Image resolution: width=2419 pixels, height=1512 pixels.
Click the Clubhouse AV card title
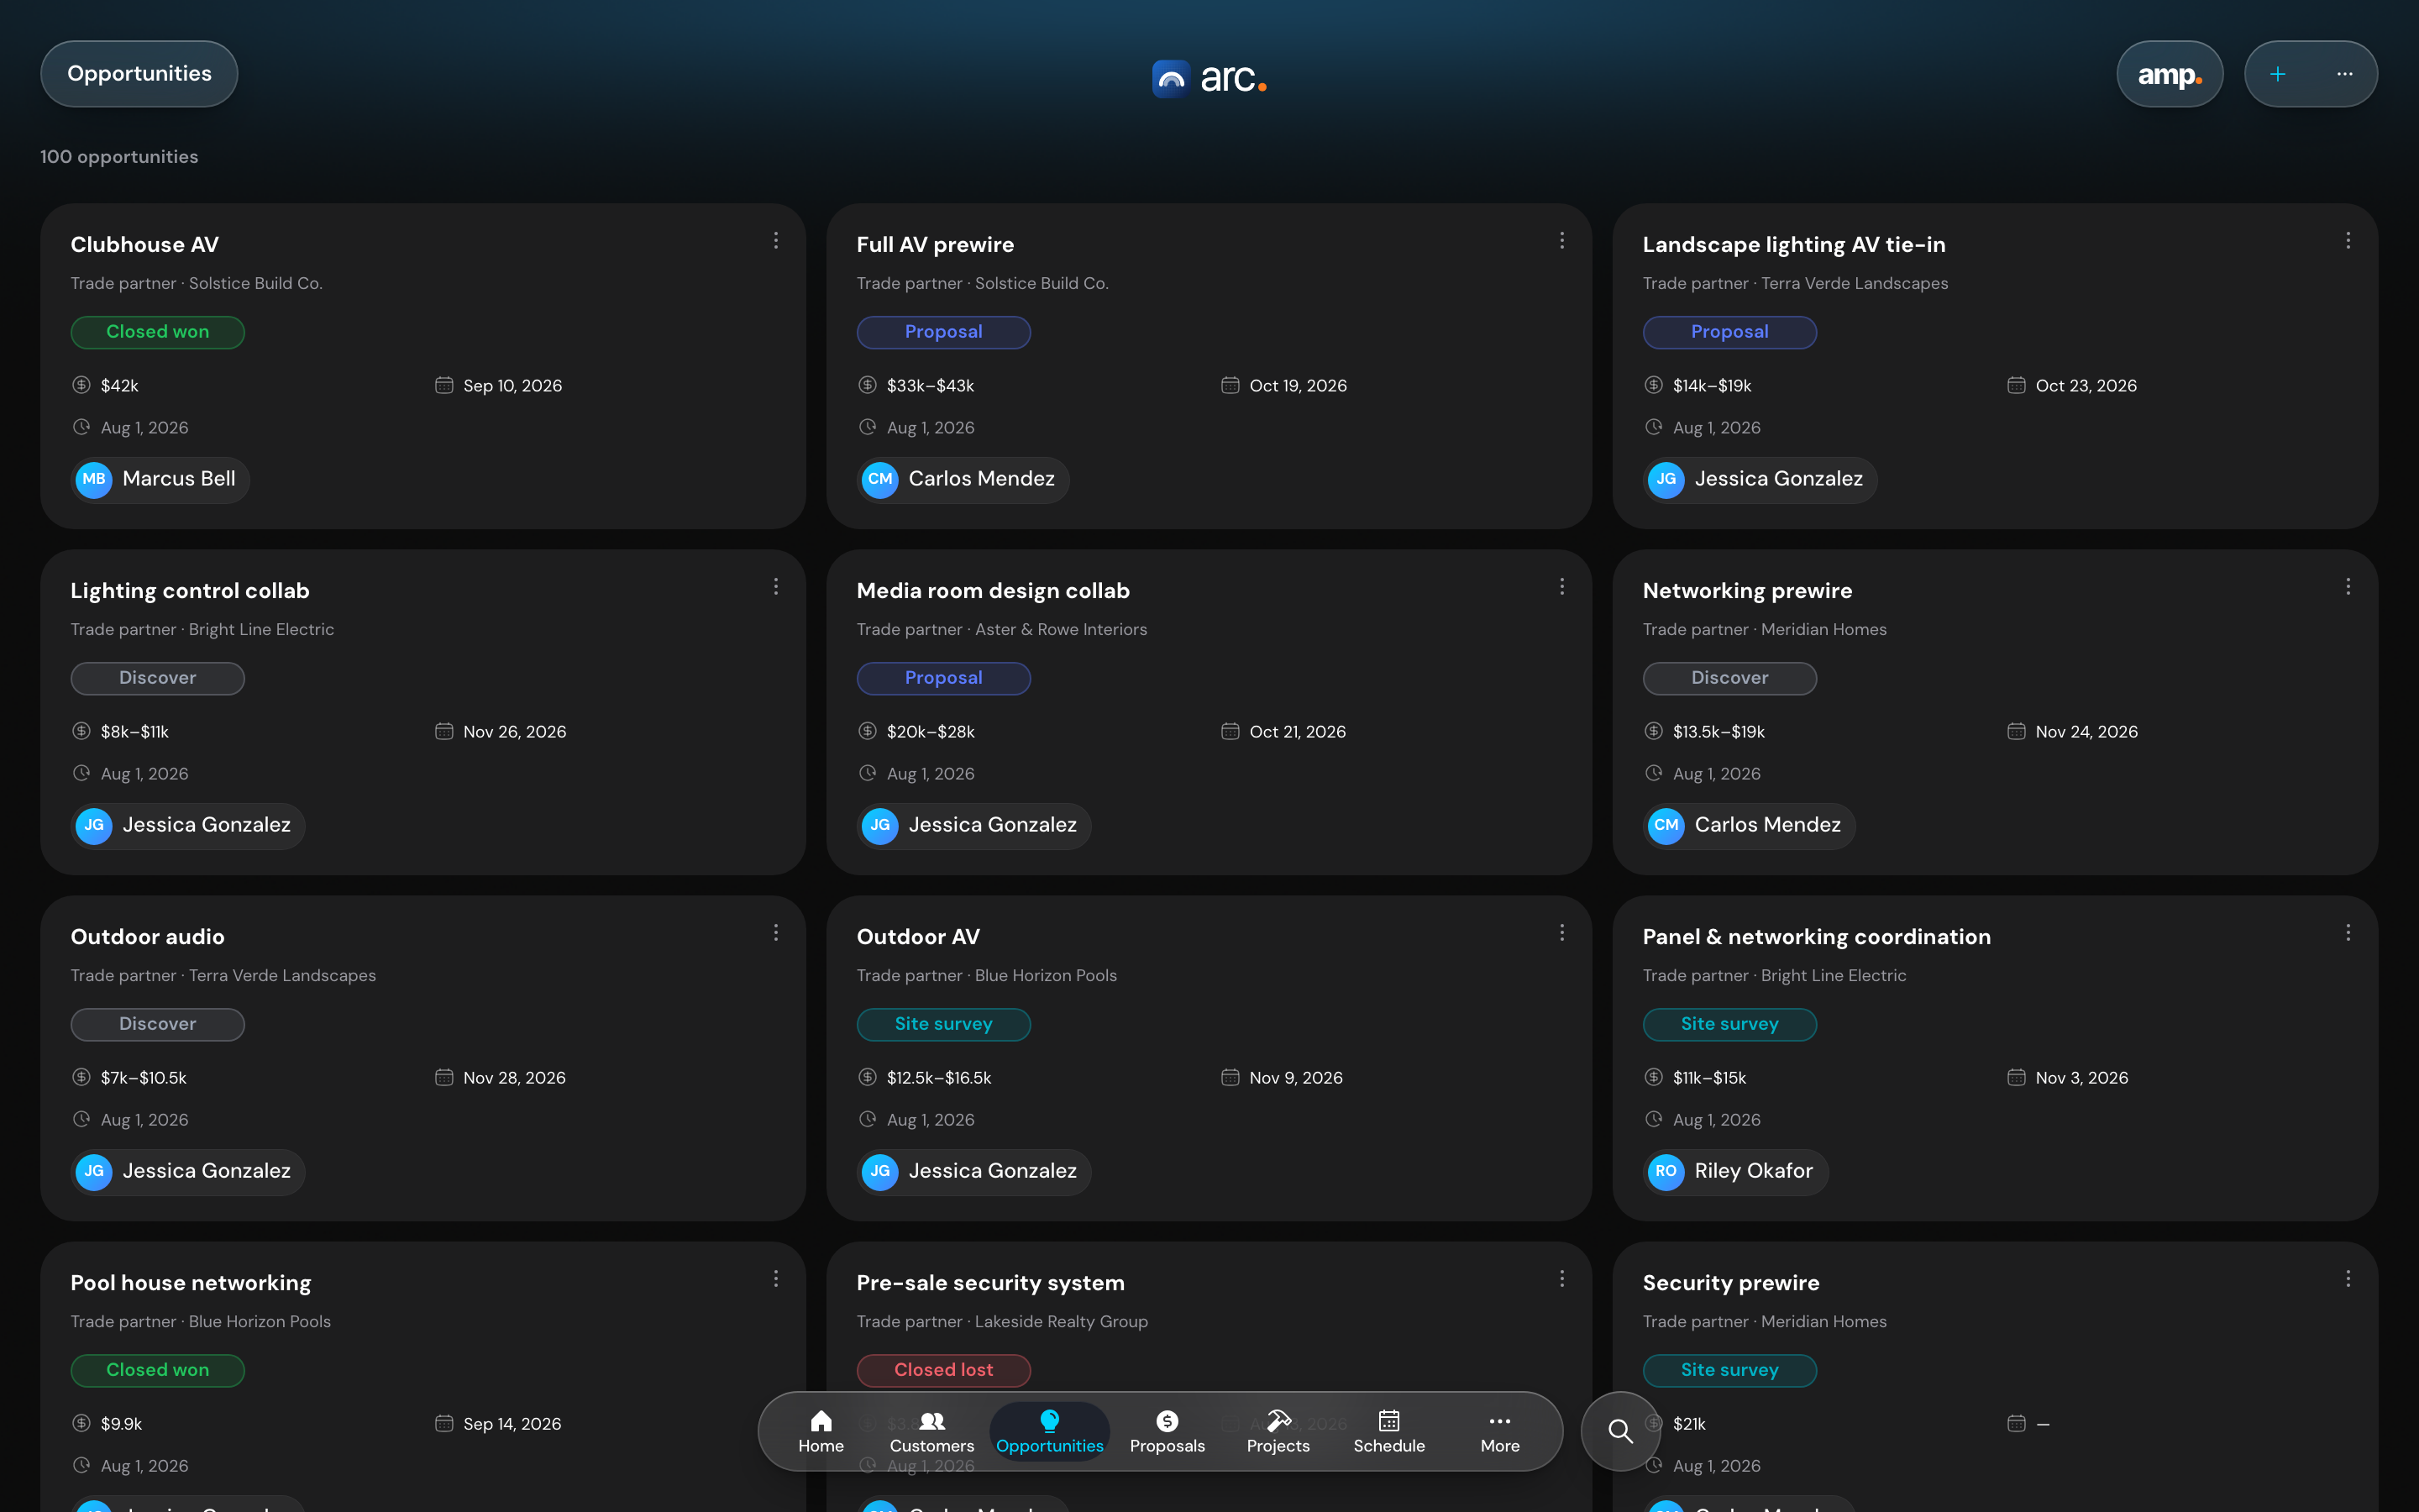(145, 245)
